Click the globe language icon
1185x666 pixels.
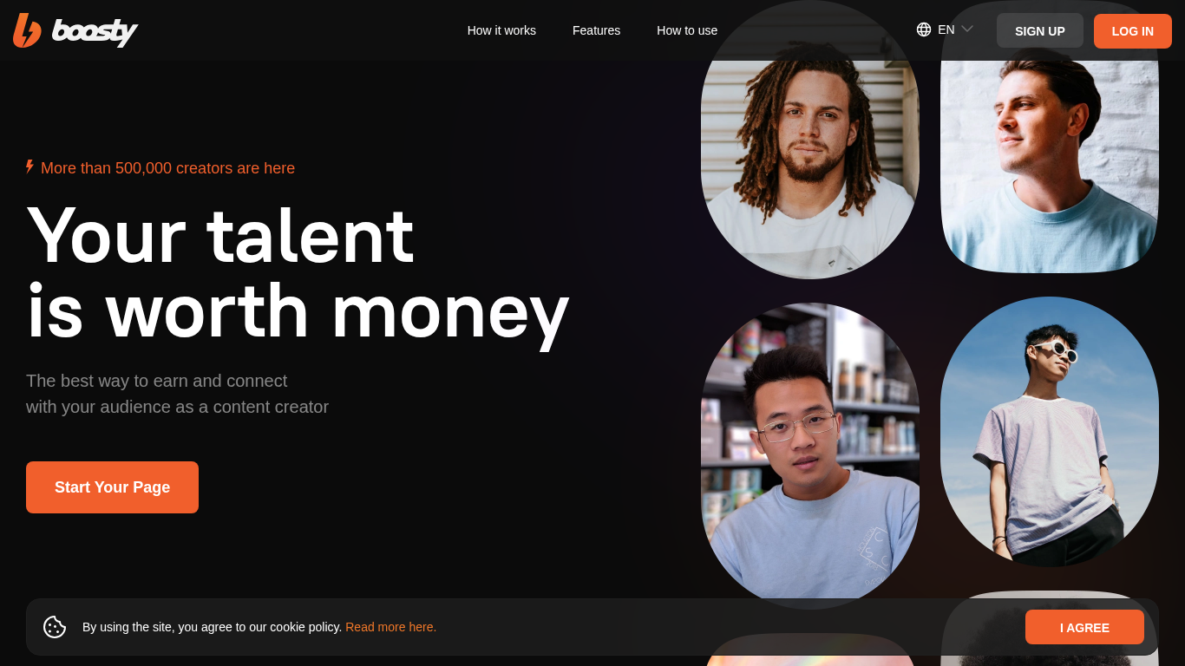tap(924, 29)
